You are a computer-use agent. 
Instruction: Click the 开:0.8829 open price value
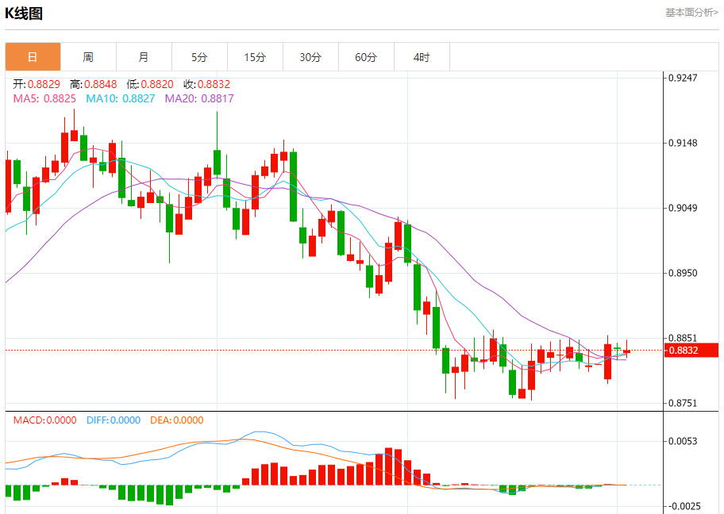point(37,84)
